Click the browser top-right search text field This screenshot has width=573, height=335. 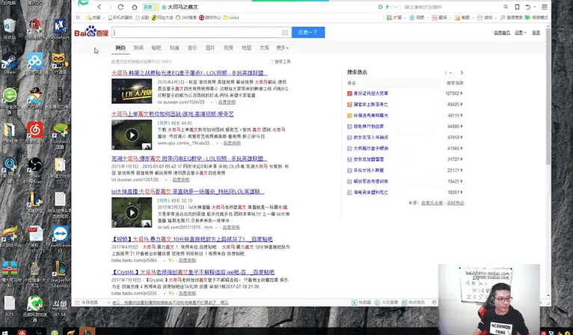[453, 7]
